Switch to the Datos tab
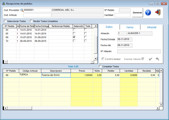Viewport: 169px width, 120px height. coord(109,27)
